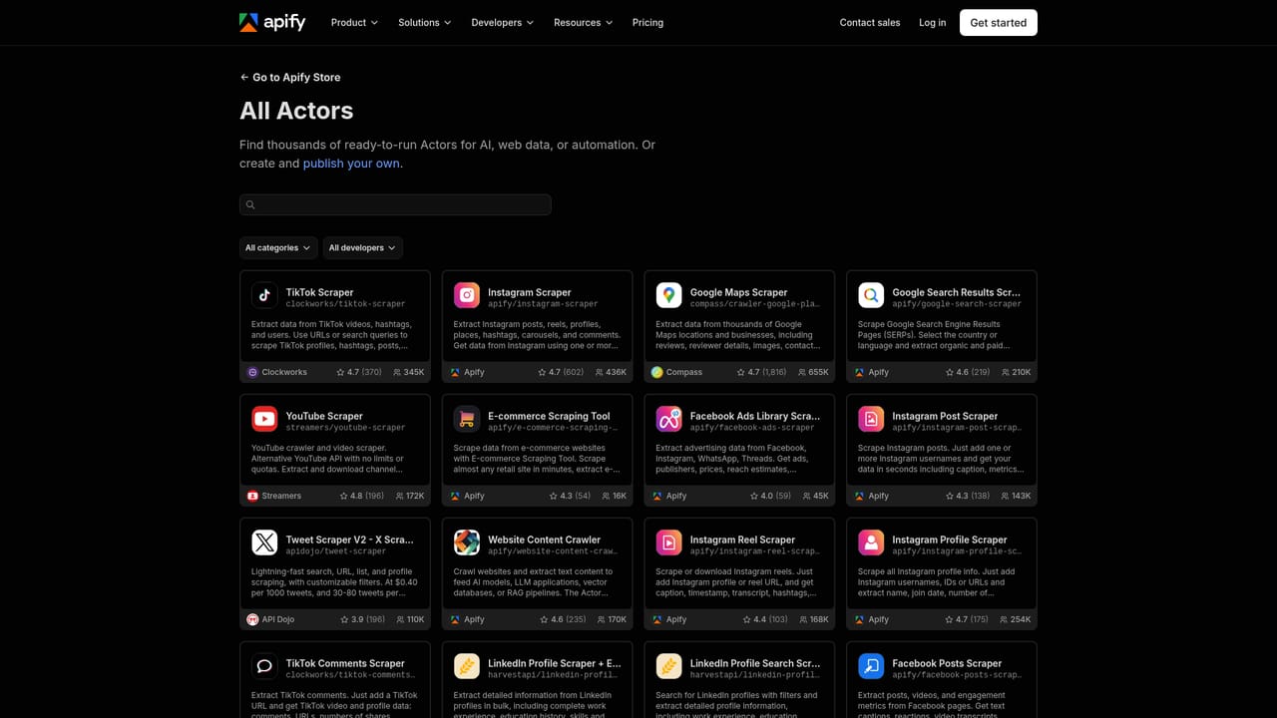Click the E-commerce Scraping Tool cart icon
1277x718 pixels.
(x=467, y=419)
